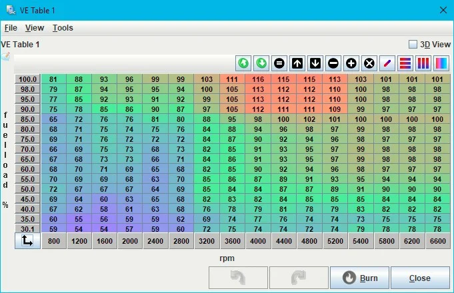Select cell 103 at 3200 rpm, 100.0 load
The image size is (454, 293).
pyautogui.click(x=207, y=79)
